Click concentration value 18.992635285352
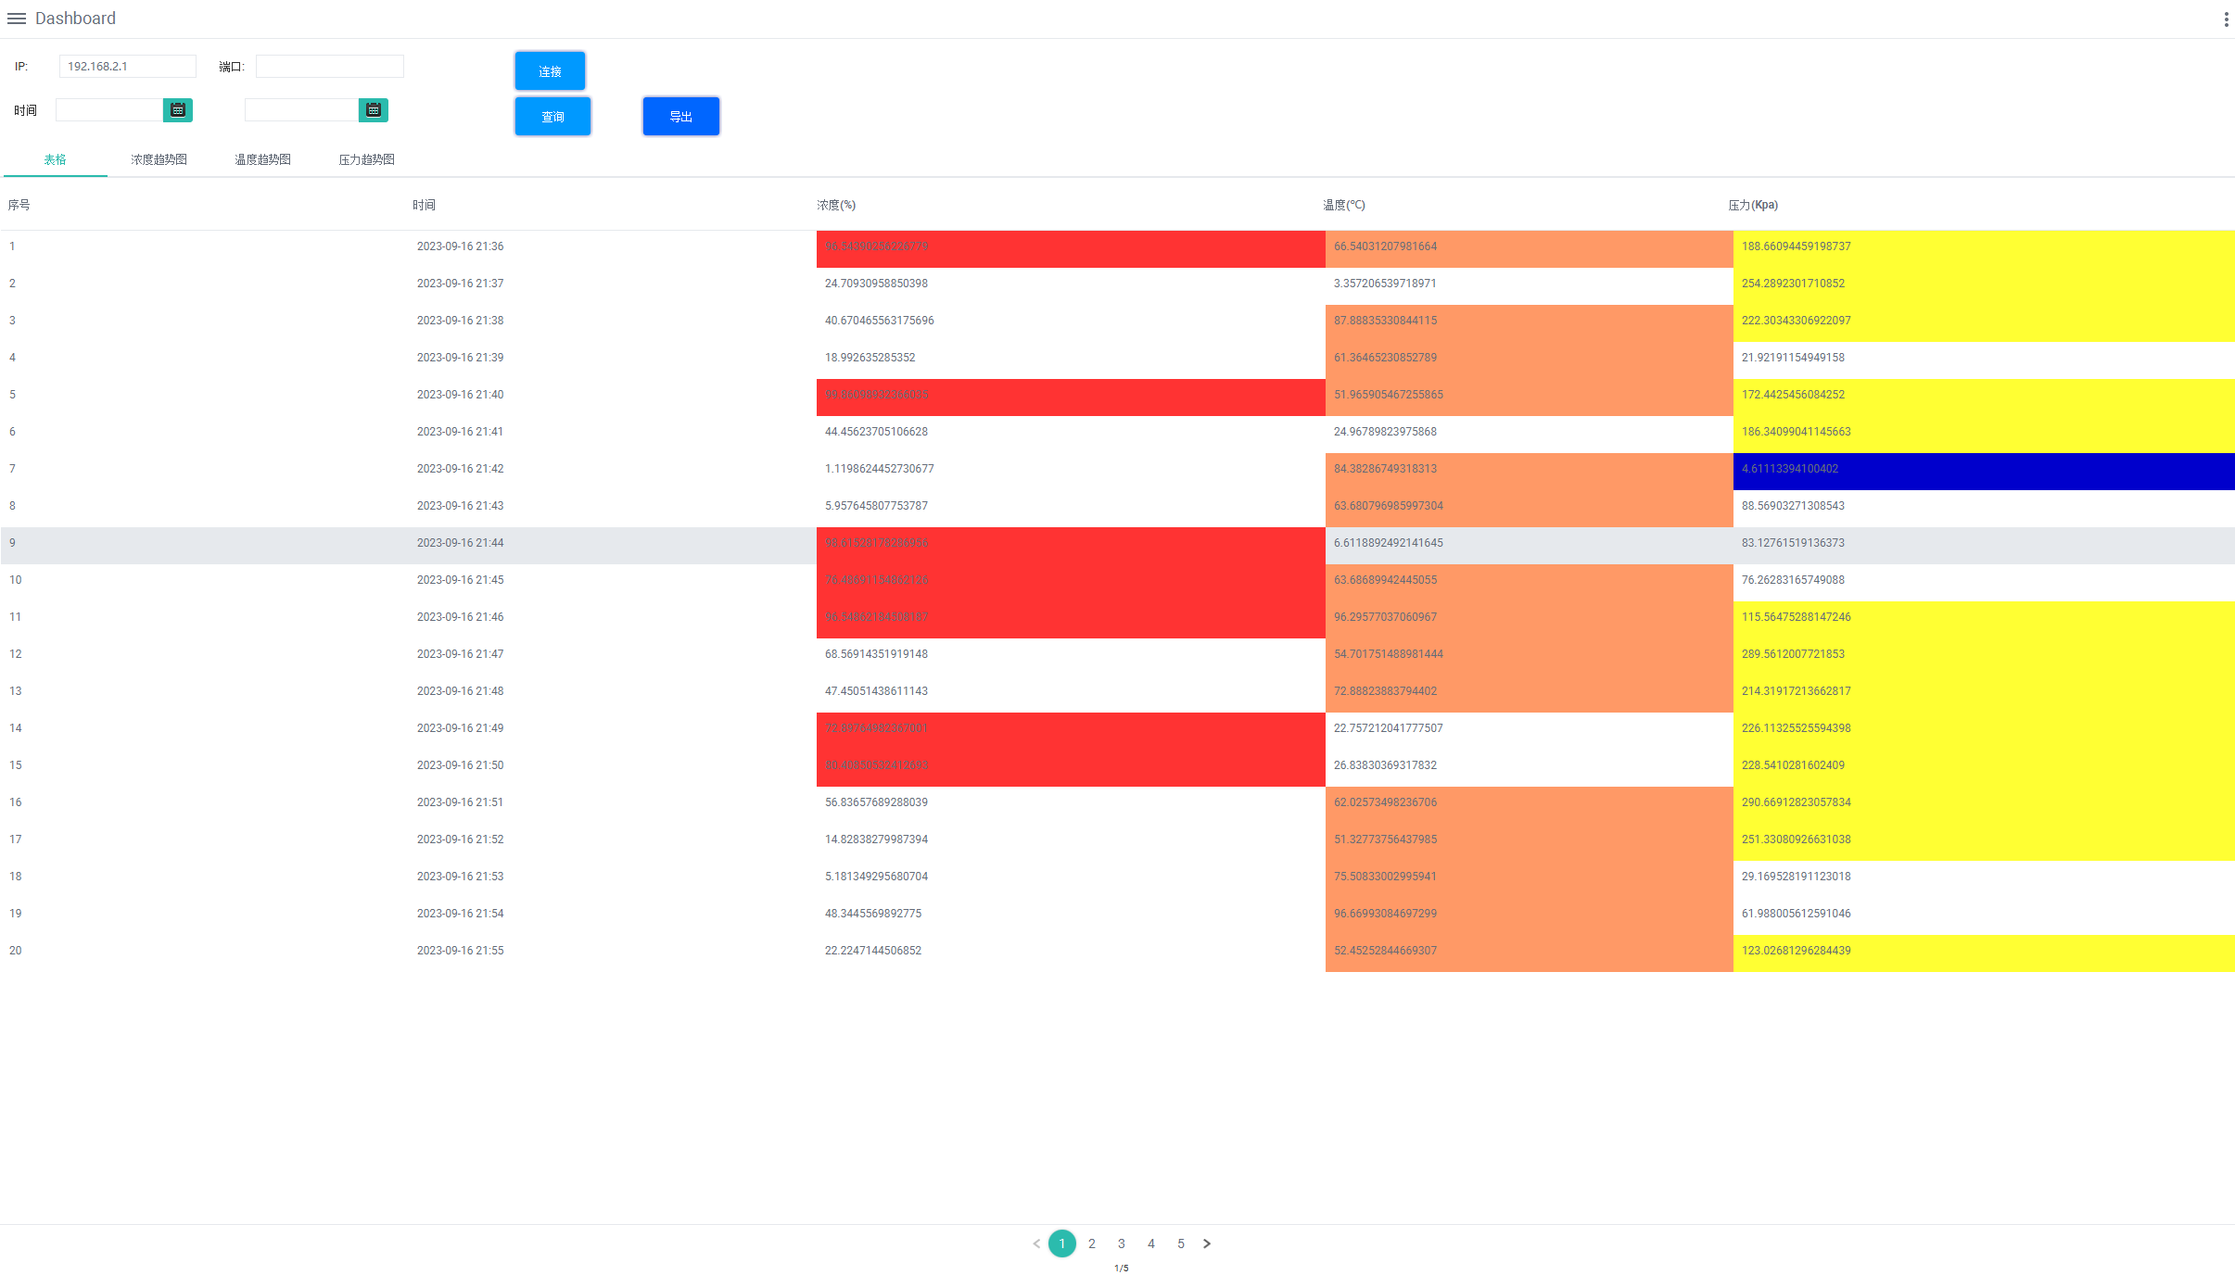This screenshot has width=2235, height=1275. tap(870, 358)
